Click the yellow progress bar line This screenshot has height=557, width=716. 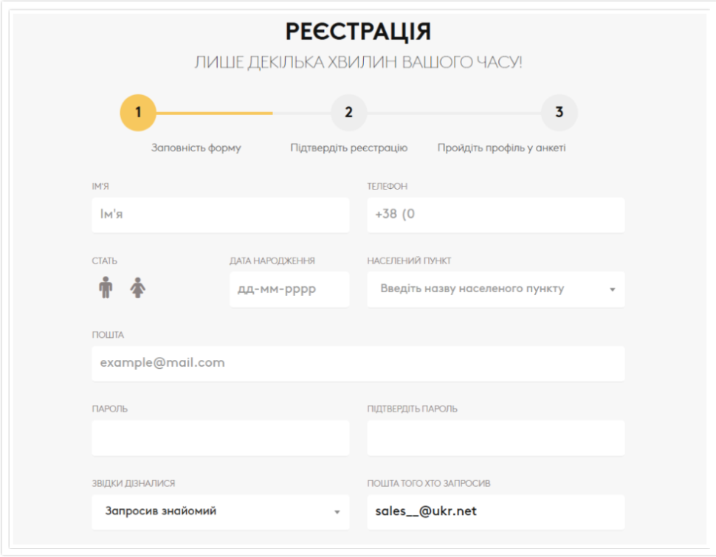[214, 113]
